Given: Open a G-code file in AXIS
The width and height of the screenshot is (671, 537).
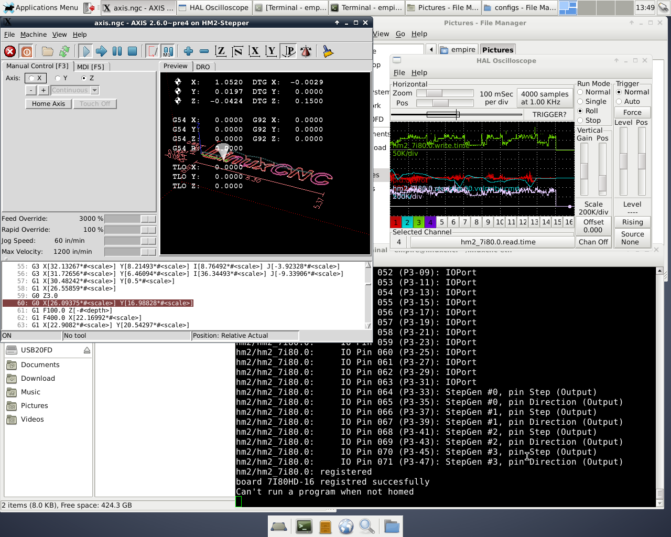Looking at the screenshot, I should (x=48, y=51).
